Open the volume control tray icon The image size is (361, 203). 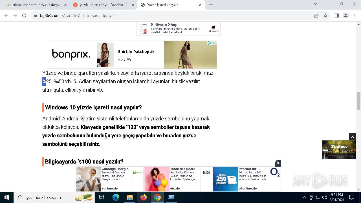pos(325,197)
